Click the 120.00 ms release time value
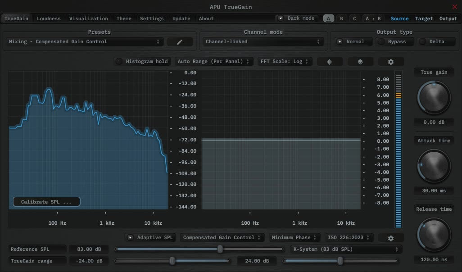This screenshot has width=462, height=272. (434, 260)
